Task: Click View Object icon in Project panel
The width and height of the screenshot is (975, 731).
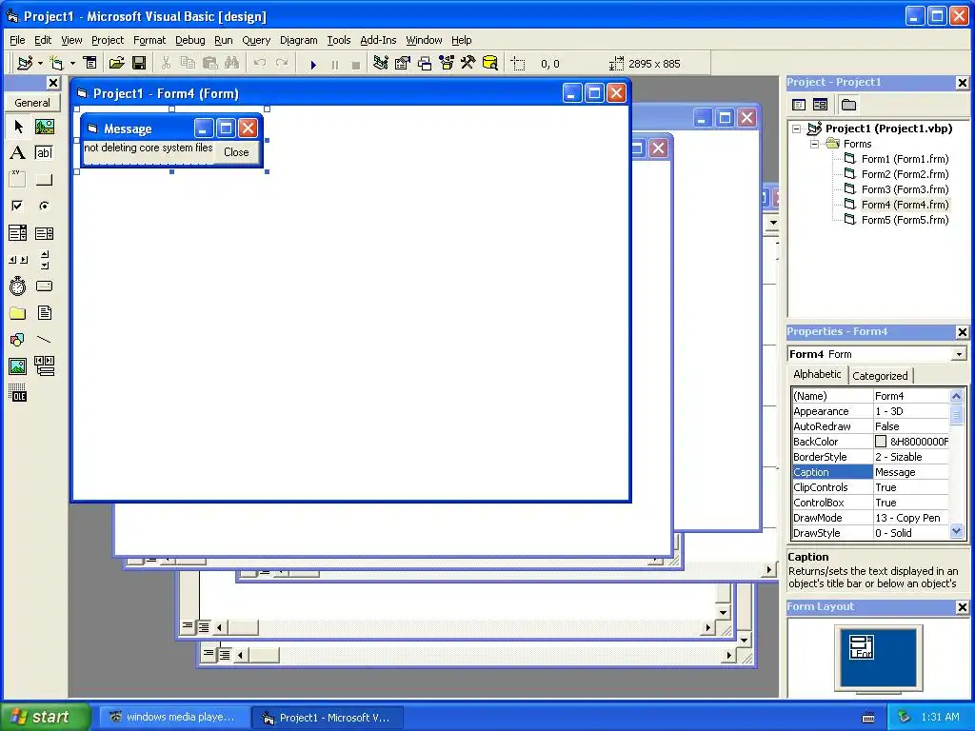Action: point(820,105)
